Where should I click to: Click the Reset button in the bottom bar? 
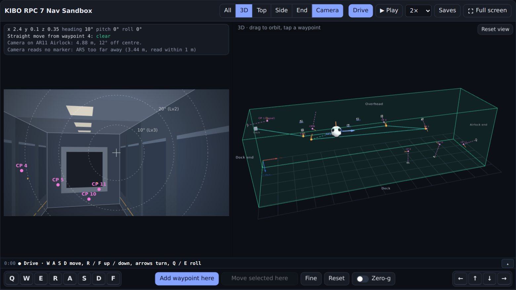pos(336,278)
